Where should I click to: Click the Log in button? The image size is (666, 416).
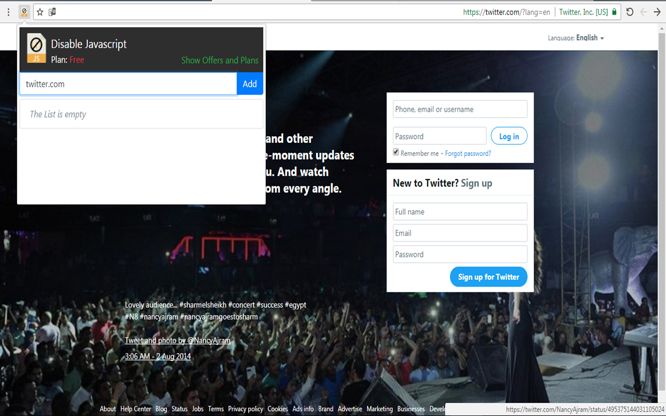coord(509,136)
